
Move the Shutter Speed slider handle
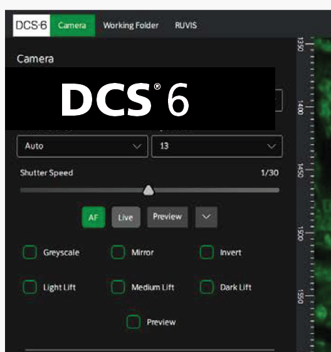(x=149, y=190)
